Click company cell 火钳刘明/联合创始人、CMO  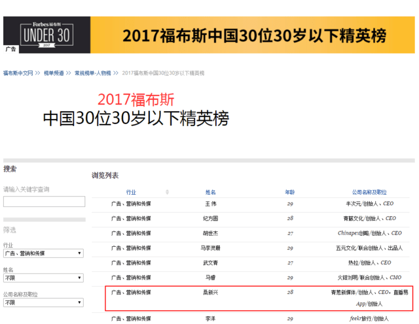coord(369,278)
